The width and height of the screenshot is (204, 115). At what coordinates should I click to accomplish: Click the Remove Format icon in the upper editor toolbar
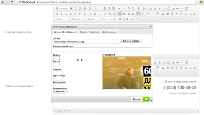click(85, 14)
